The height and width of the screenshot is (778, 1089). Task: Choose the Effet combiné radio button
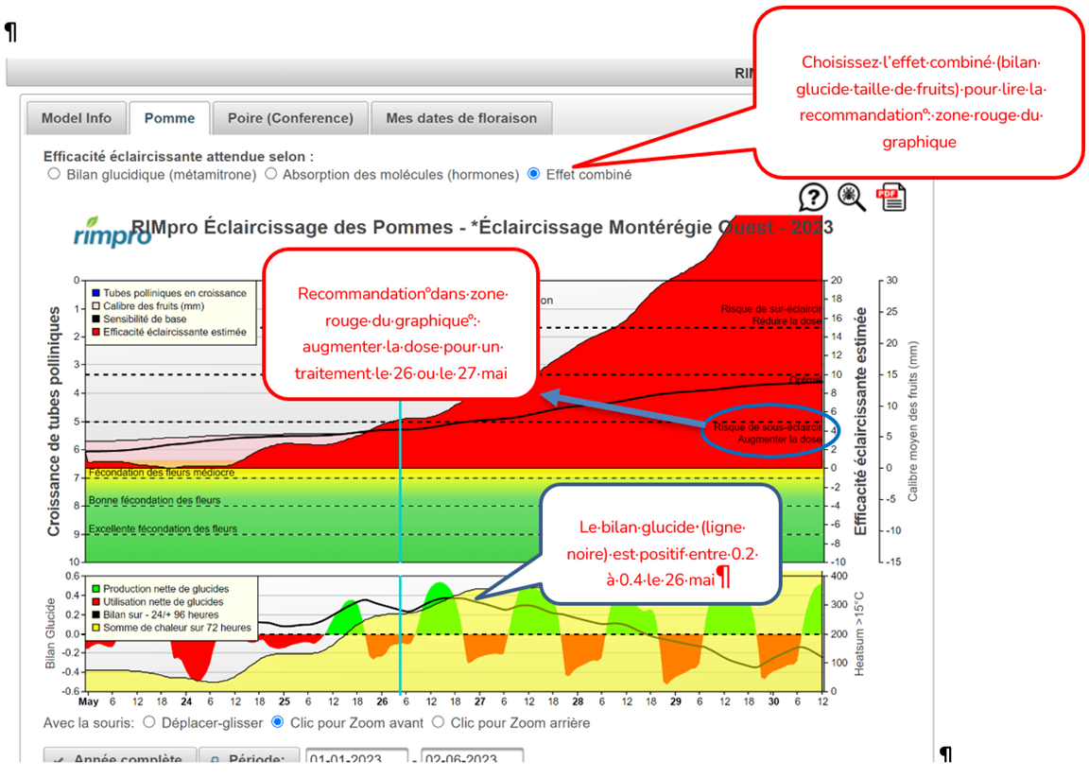click(533, 174)
